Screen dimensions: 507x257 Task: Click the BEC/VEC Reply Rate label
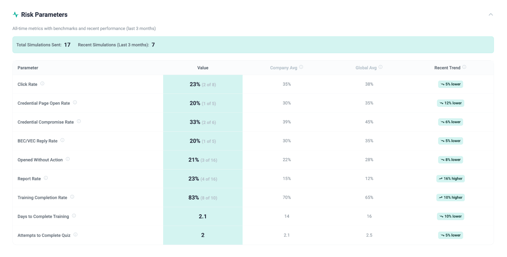tap(37, 141)
